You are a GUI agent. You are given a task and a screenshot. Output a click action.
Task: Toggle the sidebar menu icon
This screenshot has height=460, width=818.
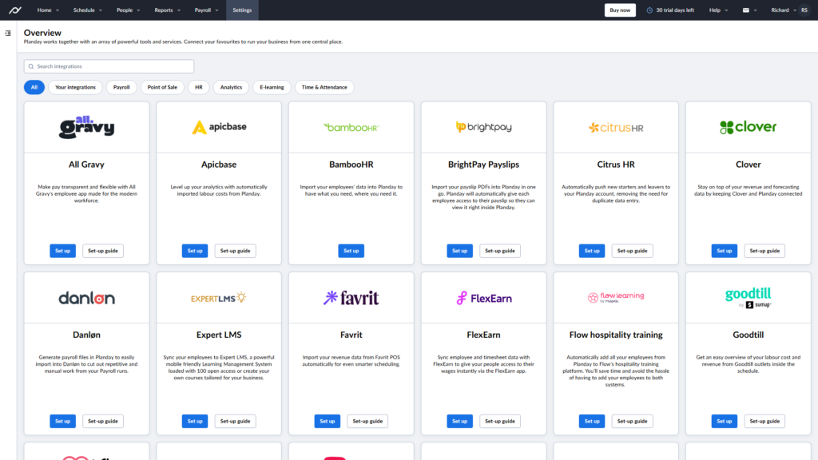8,34
